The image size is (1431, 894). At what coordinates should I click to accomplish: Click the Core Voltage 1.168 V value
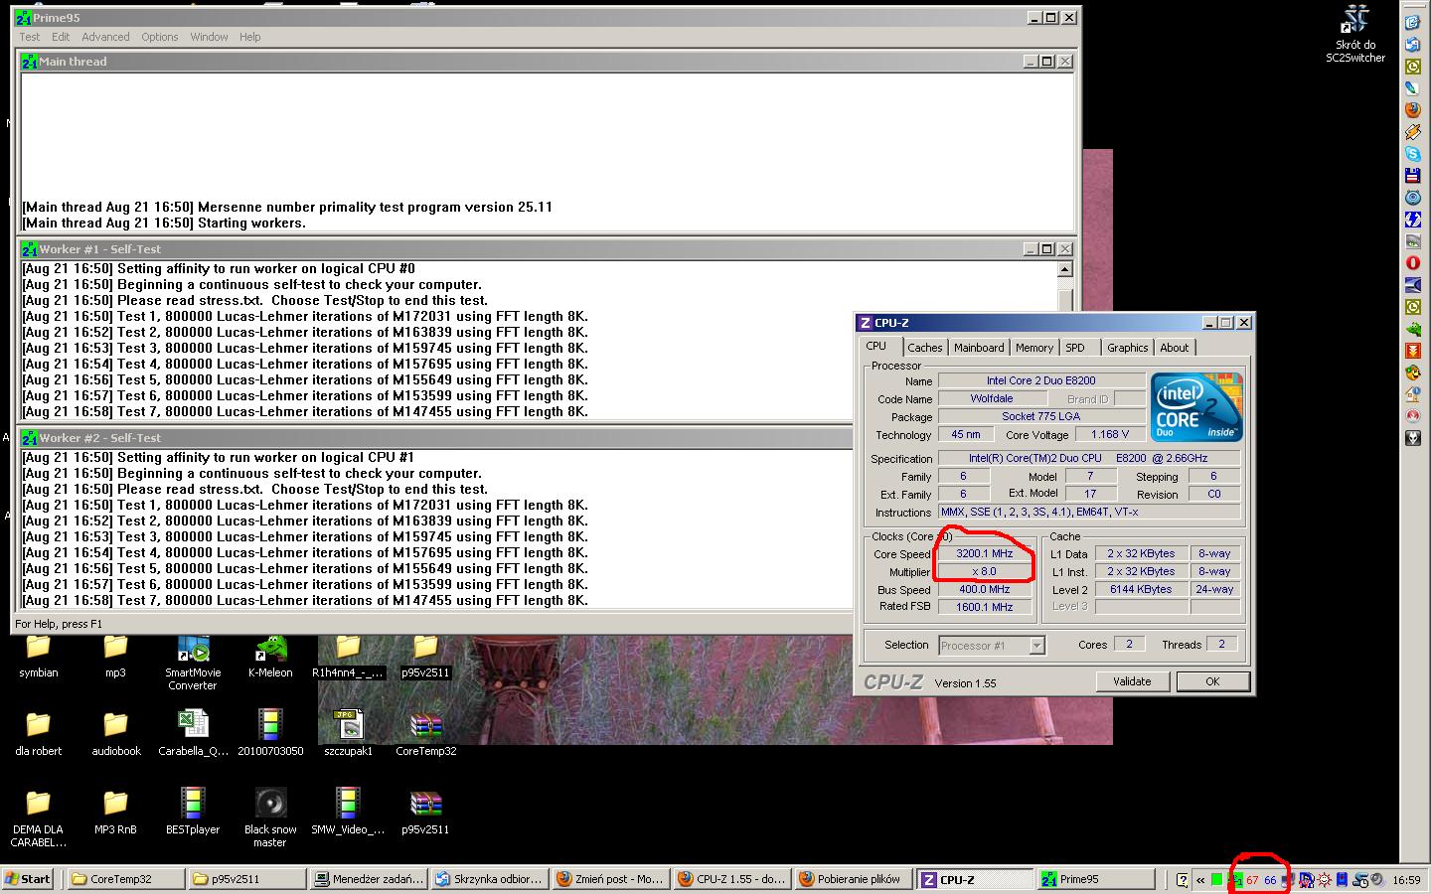coord(1110,435)
